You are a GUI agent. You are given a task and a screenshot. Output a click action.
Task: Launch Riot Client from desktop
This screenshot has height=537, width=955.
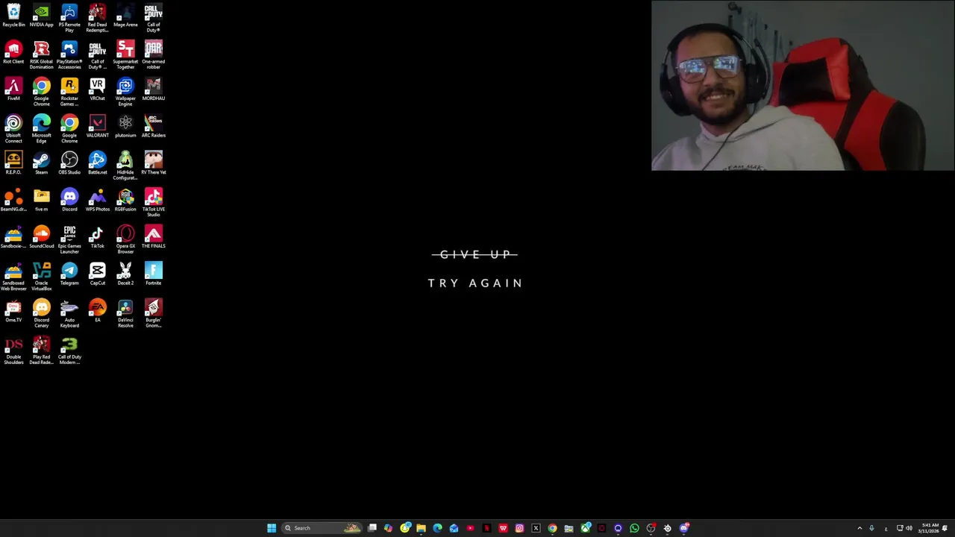click(13, 53)
